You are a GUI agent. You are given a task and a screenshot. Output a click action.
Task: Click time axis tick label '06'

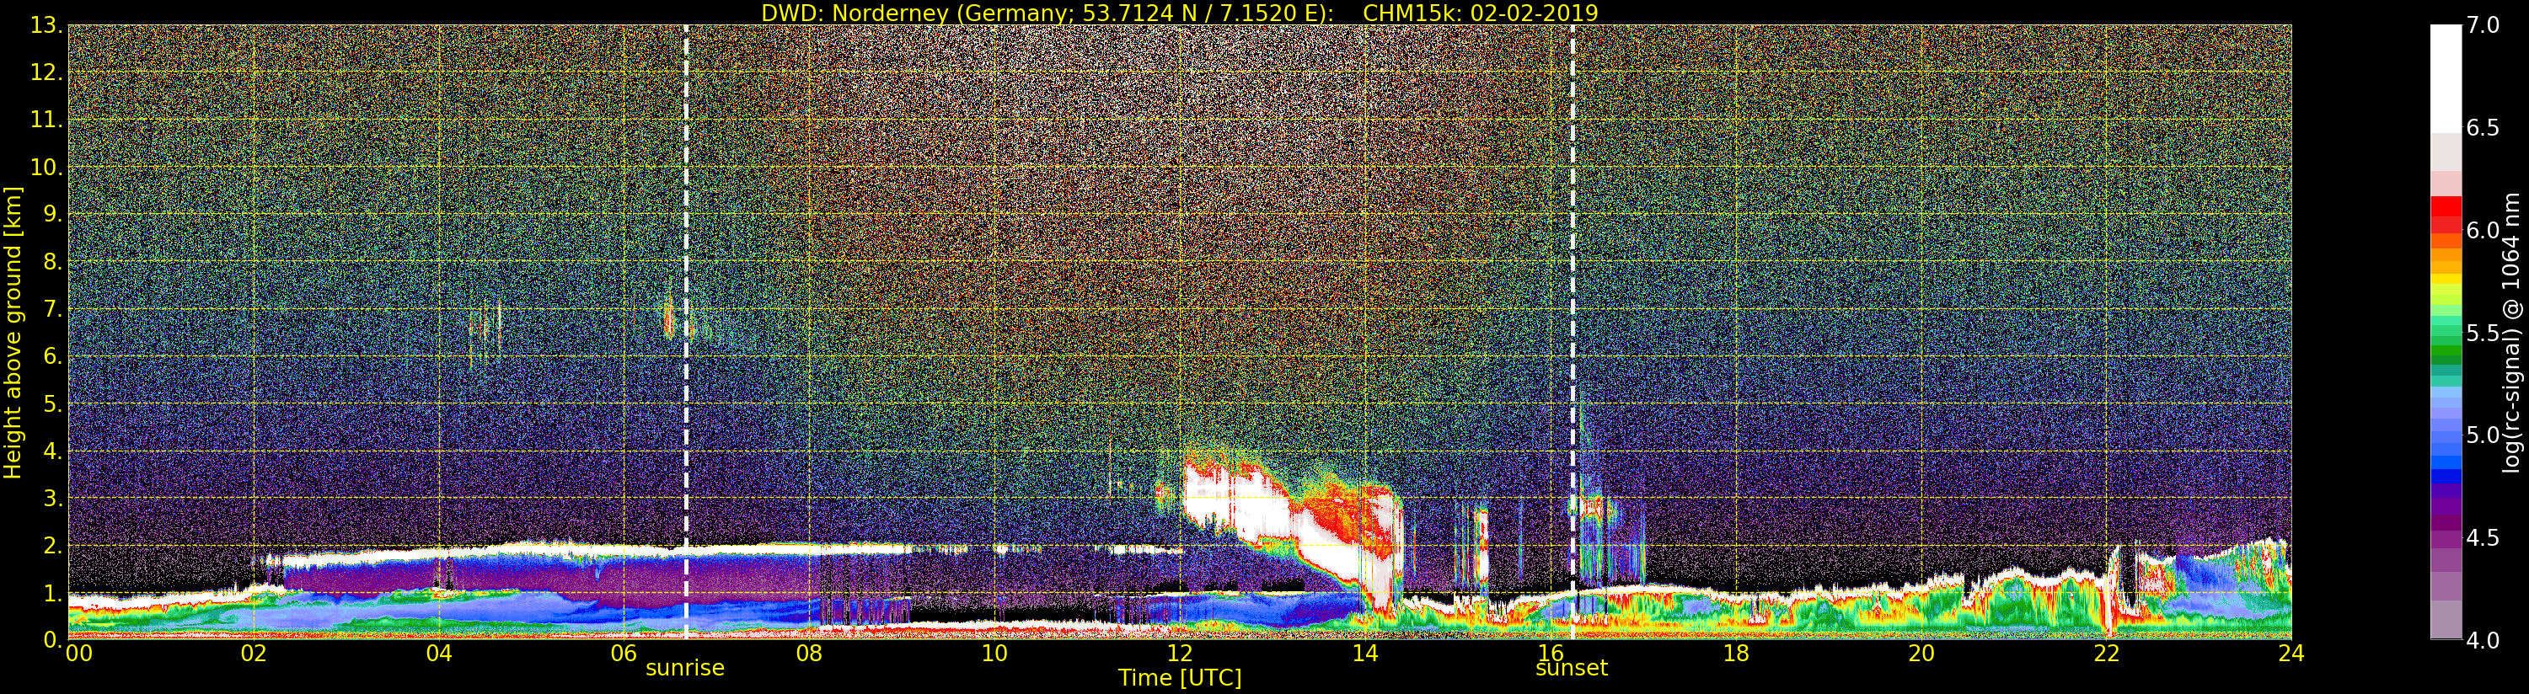click(x=624, y=654)
